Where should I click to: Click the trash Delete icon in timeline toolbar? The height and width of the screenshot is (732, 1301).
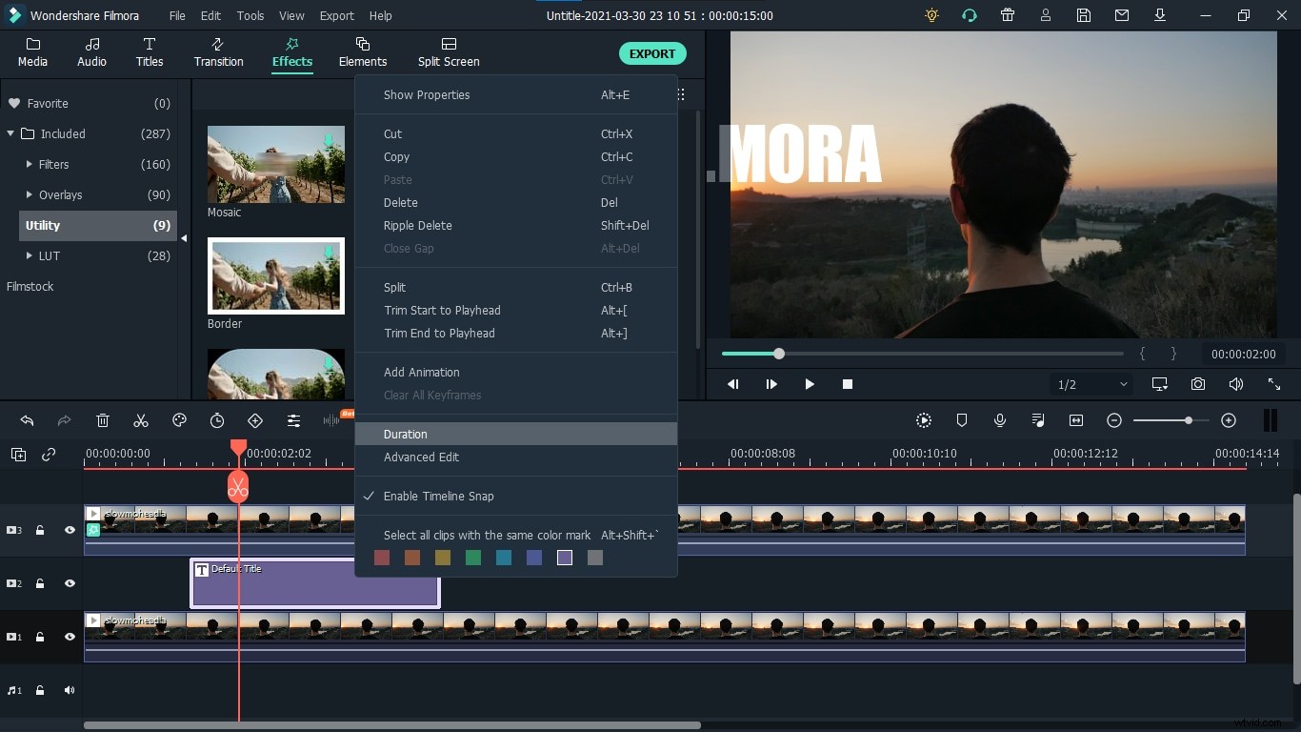(103, 420)
